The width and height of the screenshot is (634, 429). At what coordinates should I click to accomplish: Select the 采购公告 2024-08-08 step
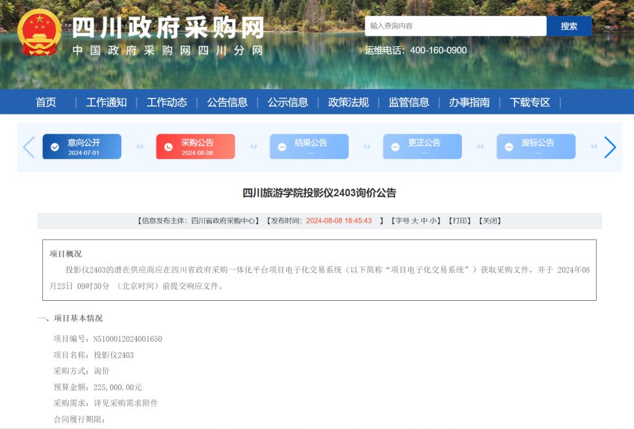(195, 146)
